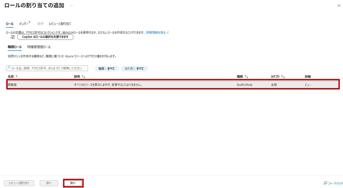The image size is (343, 188).
Task: Sort roles by the 種類 column arrows
Action: point(246,77)
